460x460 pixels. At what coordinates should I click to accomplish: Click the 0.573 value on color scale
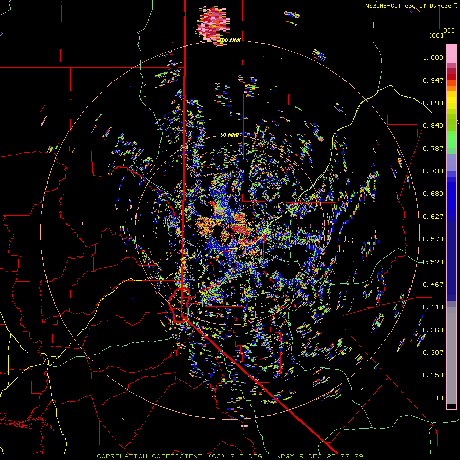pos(433,239)
